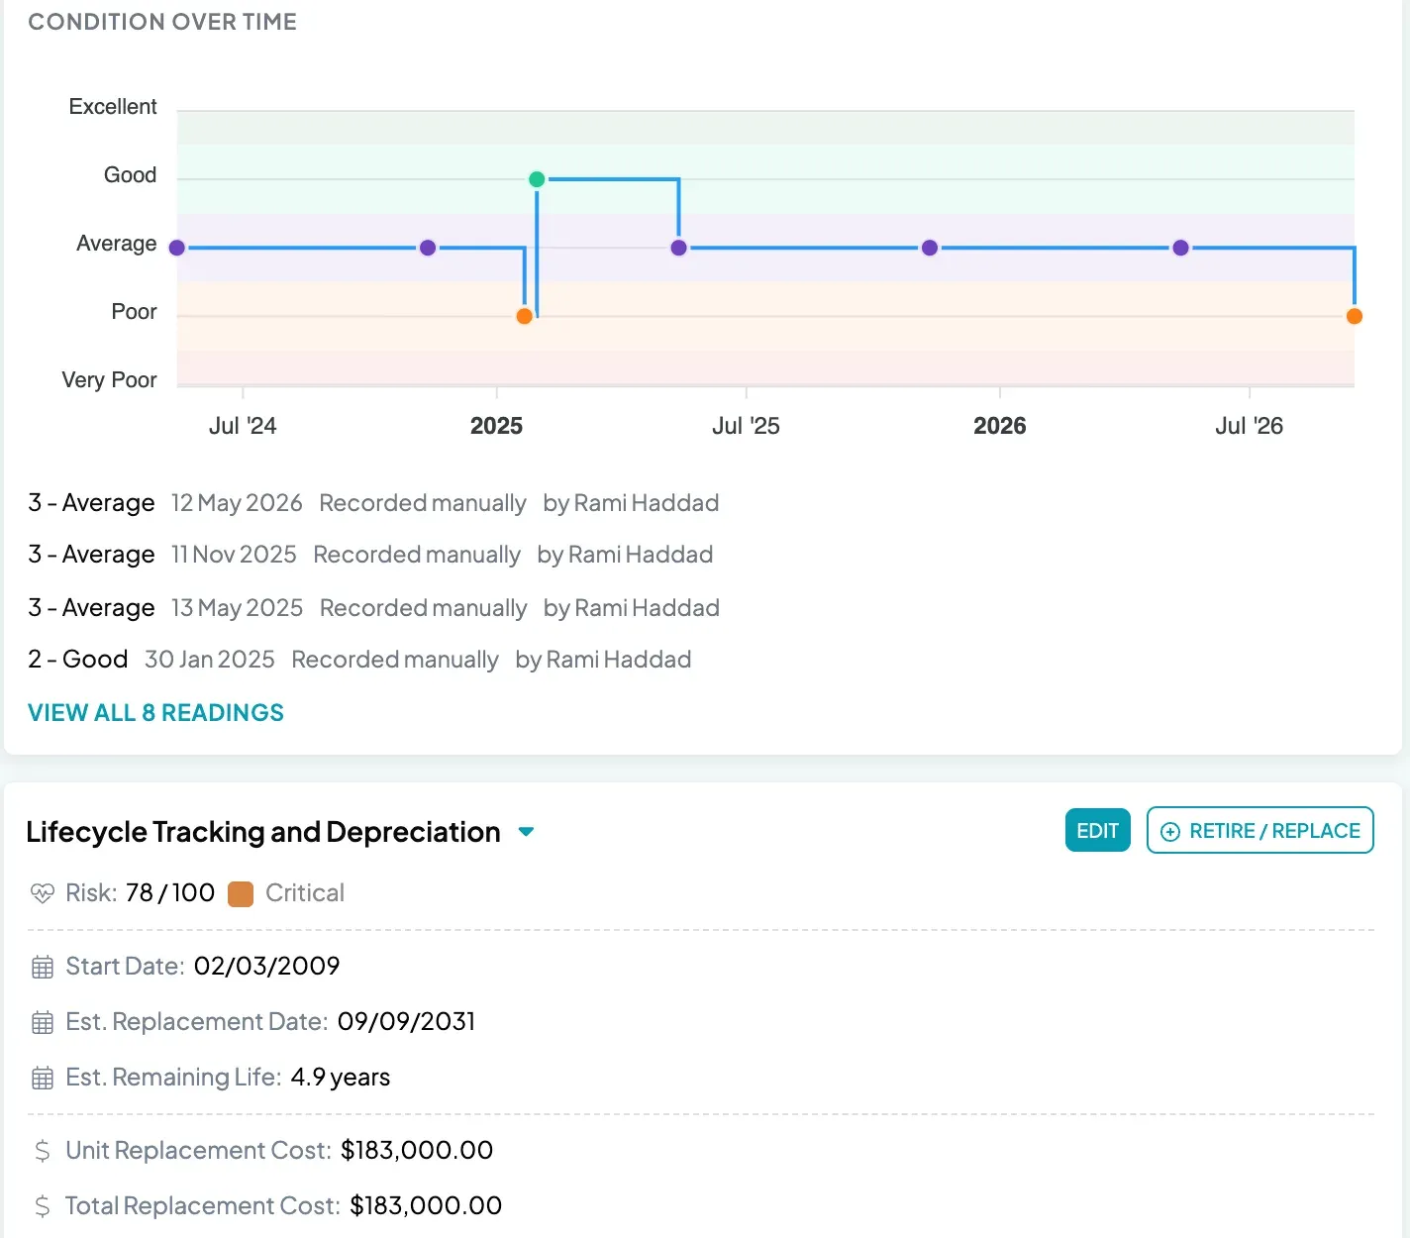
Task: Click the calendar icon beside Est. Remaining Life
Action: [x=42, y=1078]
